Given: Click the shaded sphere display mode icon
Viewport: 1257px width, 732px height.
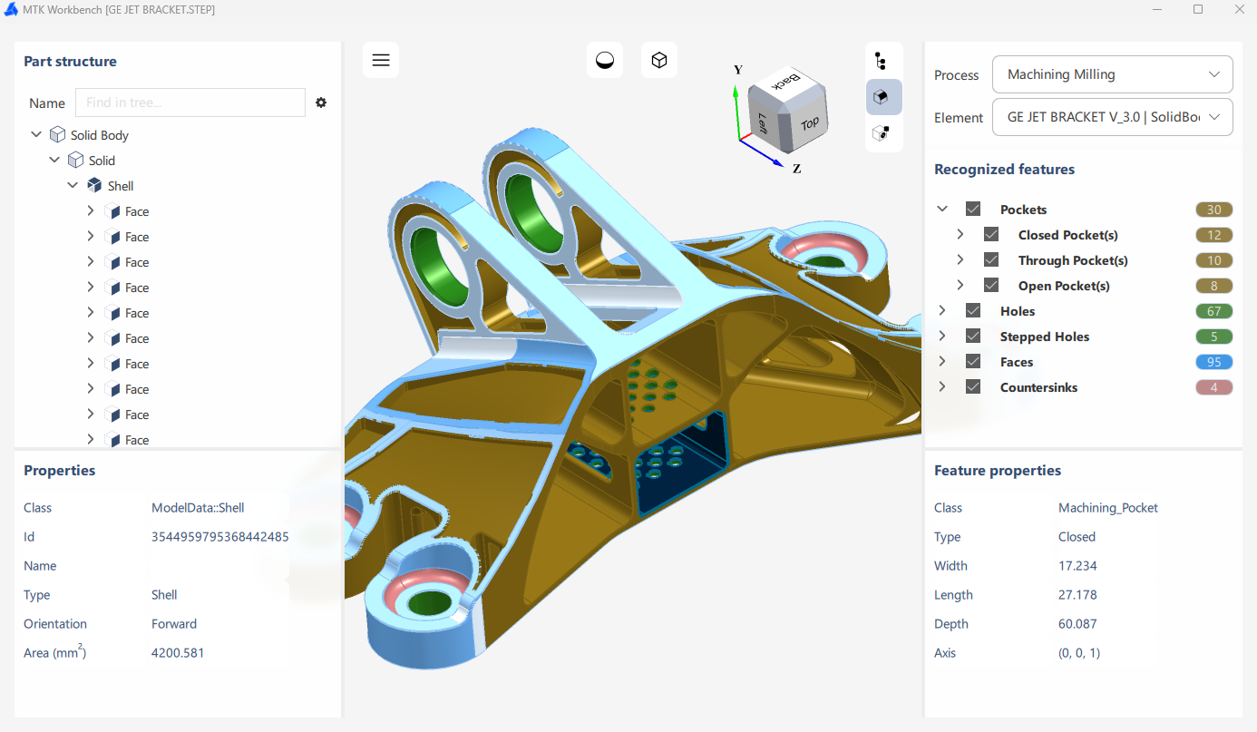Looking at the screenshot, I should [605, 60].
